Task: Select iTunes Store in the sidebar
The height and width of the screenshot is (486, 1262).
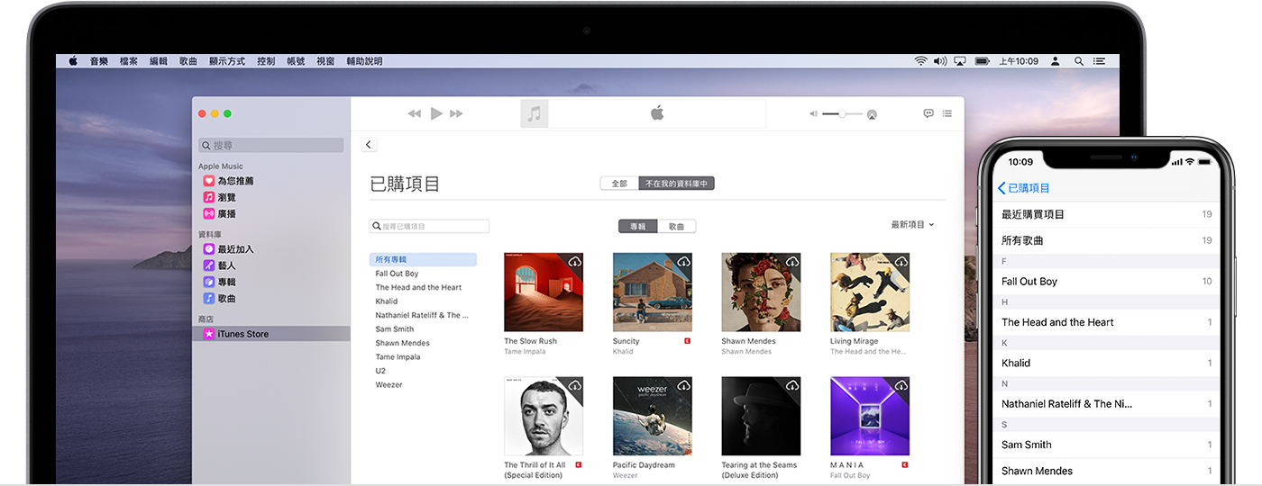Action: pyautogui.click(x=242, y=334)
